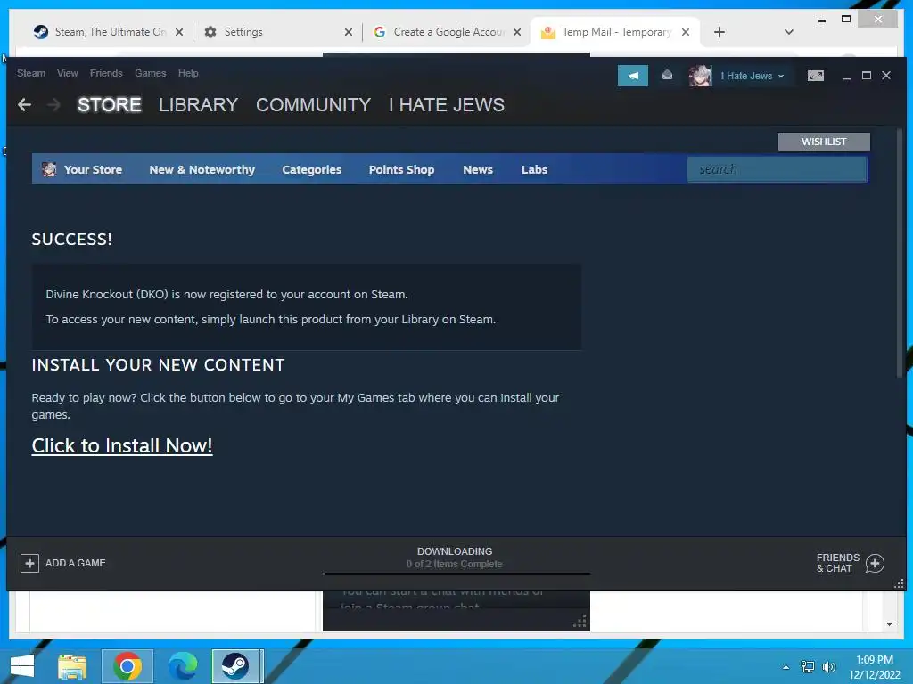Go to the LIBRARY section

pyautogui.click(x=198, y=105)
